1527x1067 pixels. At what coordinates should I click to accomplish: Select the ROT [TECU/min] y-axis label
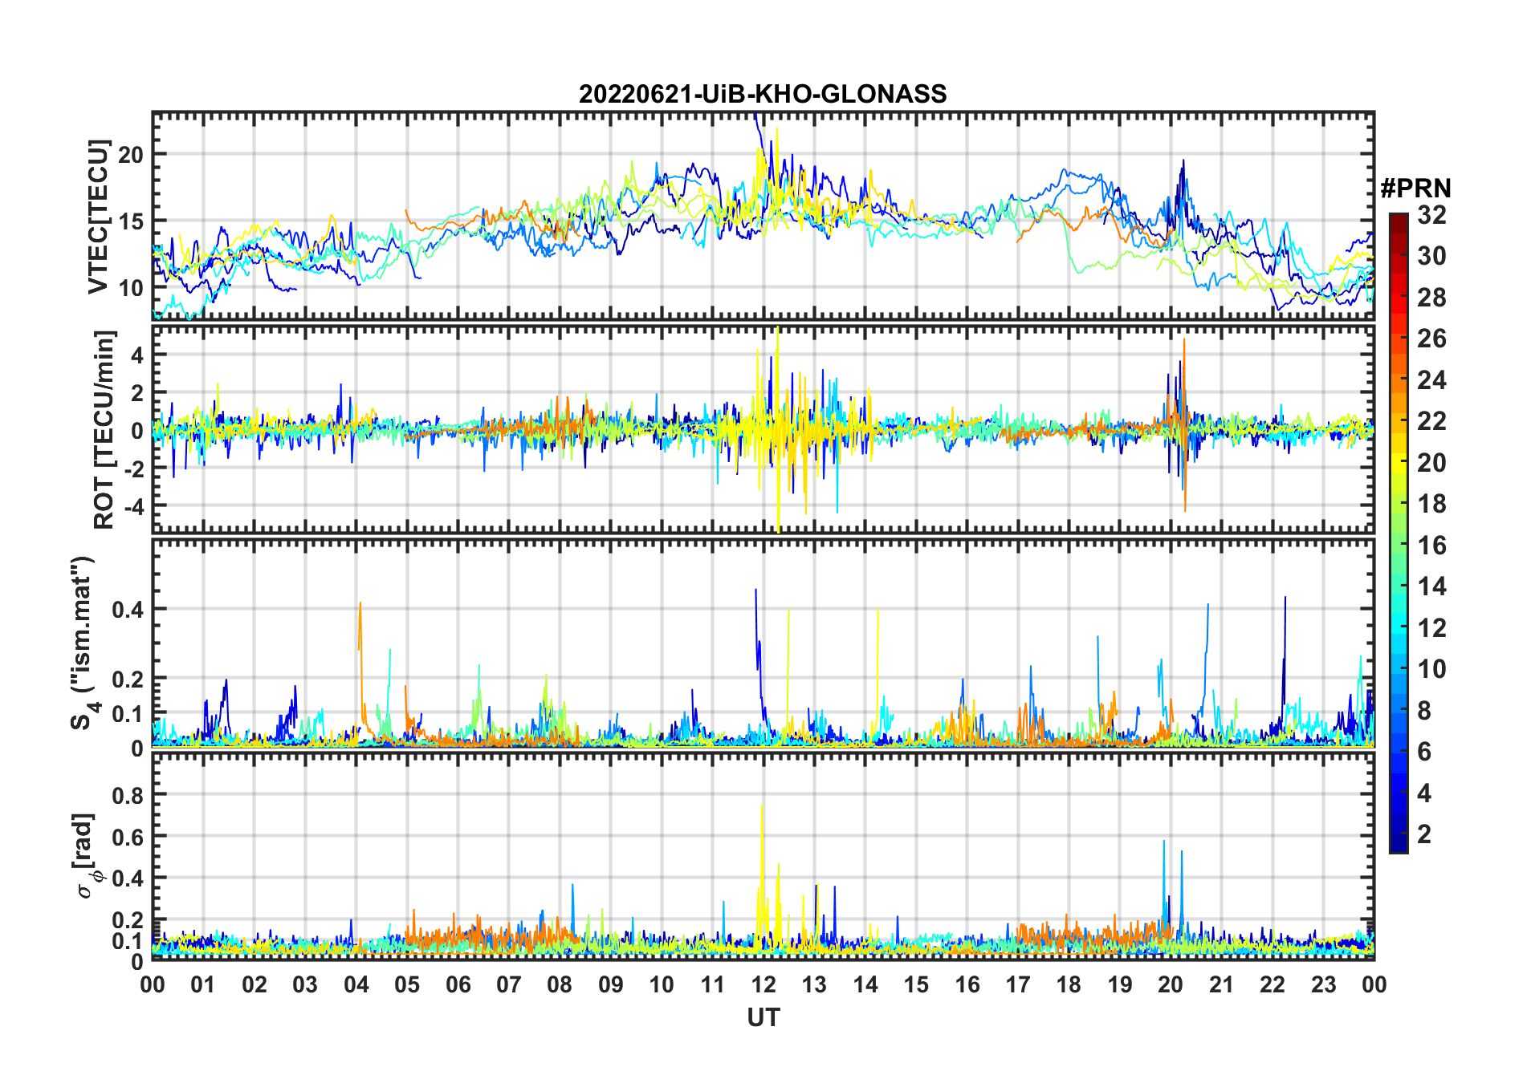point(104,429)
